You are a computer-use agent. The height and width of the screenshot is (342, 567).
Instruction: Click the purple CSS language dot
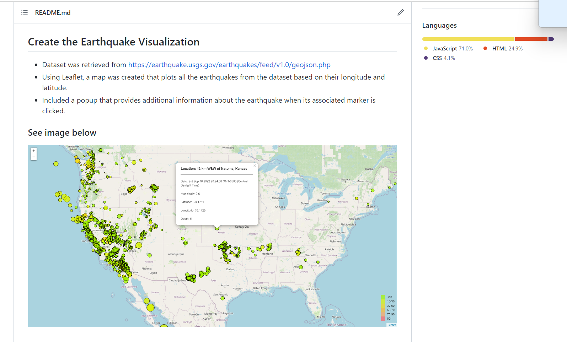pos(426,58)
